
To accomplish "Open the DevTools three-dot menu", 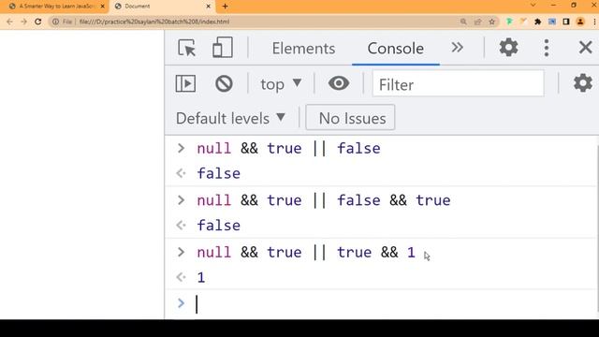I will tap(547, 48).
